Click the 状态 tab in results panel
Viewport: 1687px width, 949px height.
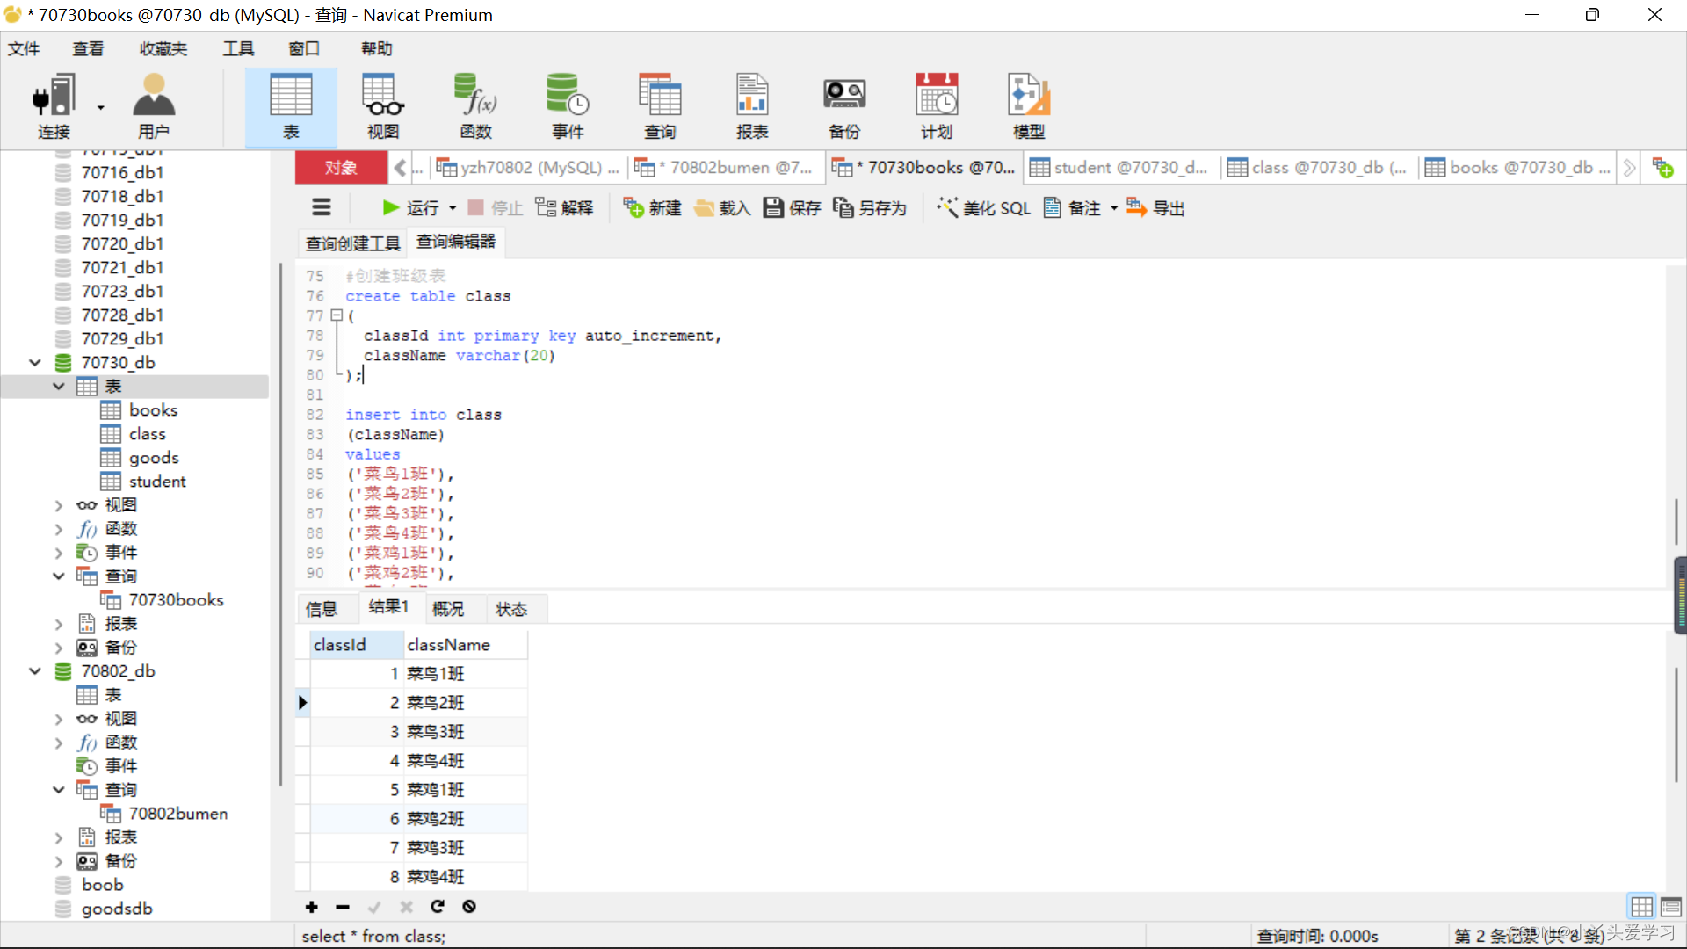[510, 608]
